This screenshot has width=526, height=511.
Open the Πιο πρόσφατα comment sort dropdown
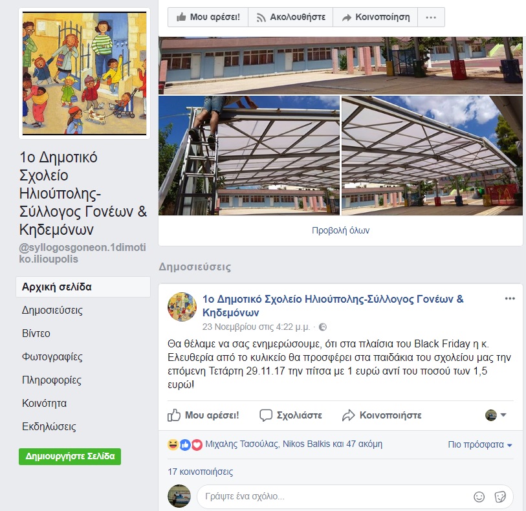point(479,444)
